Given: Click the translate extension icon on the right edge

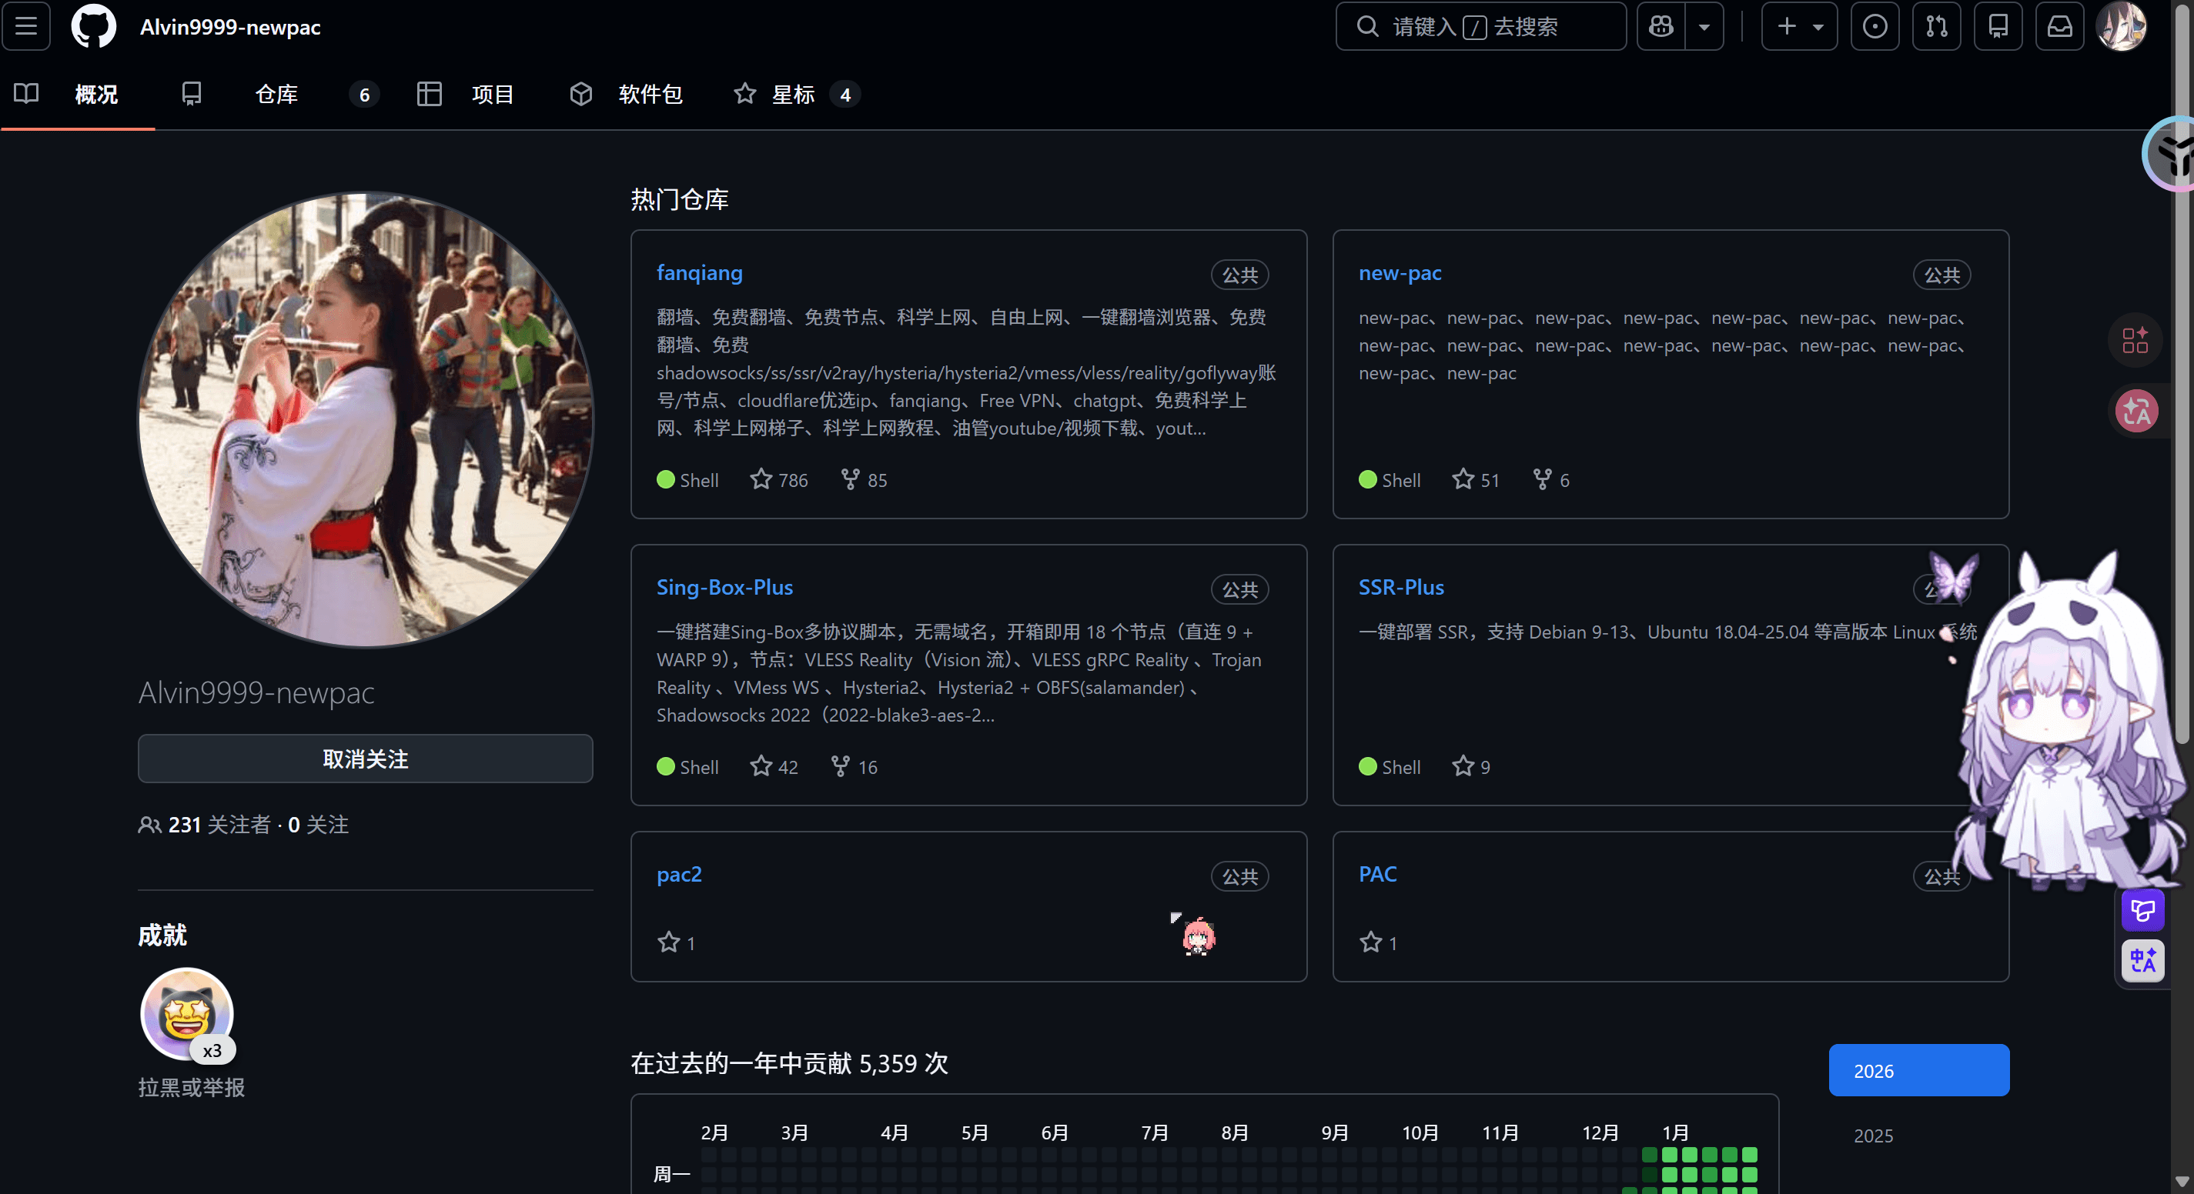Looking at the screenshot, I should [2137, 412].
